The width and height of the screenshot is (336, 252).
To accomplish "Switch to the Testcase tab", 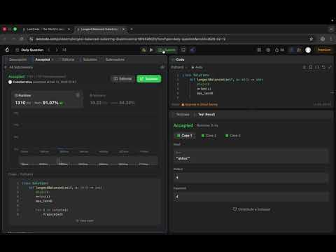I will point(182,114).
